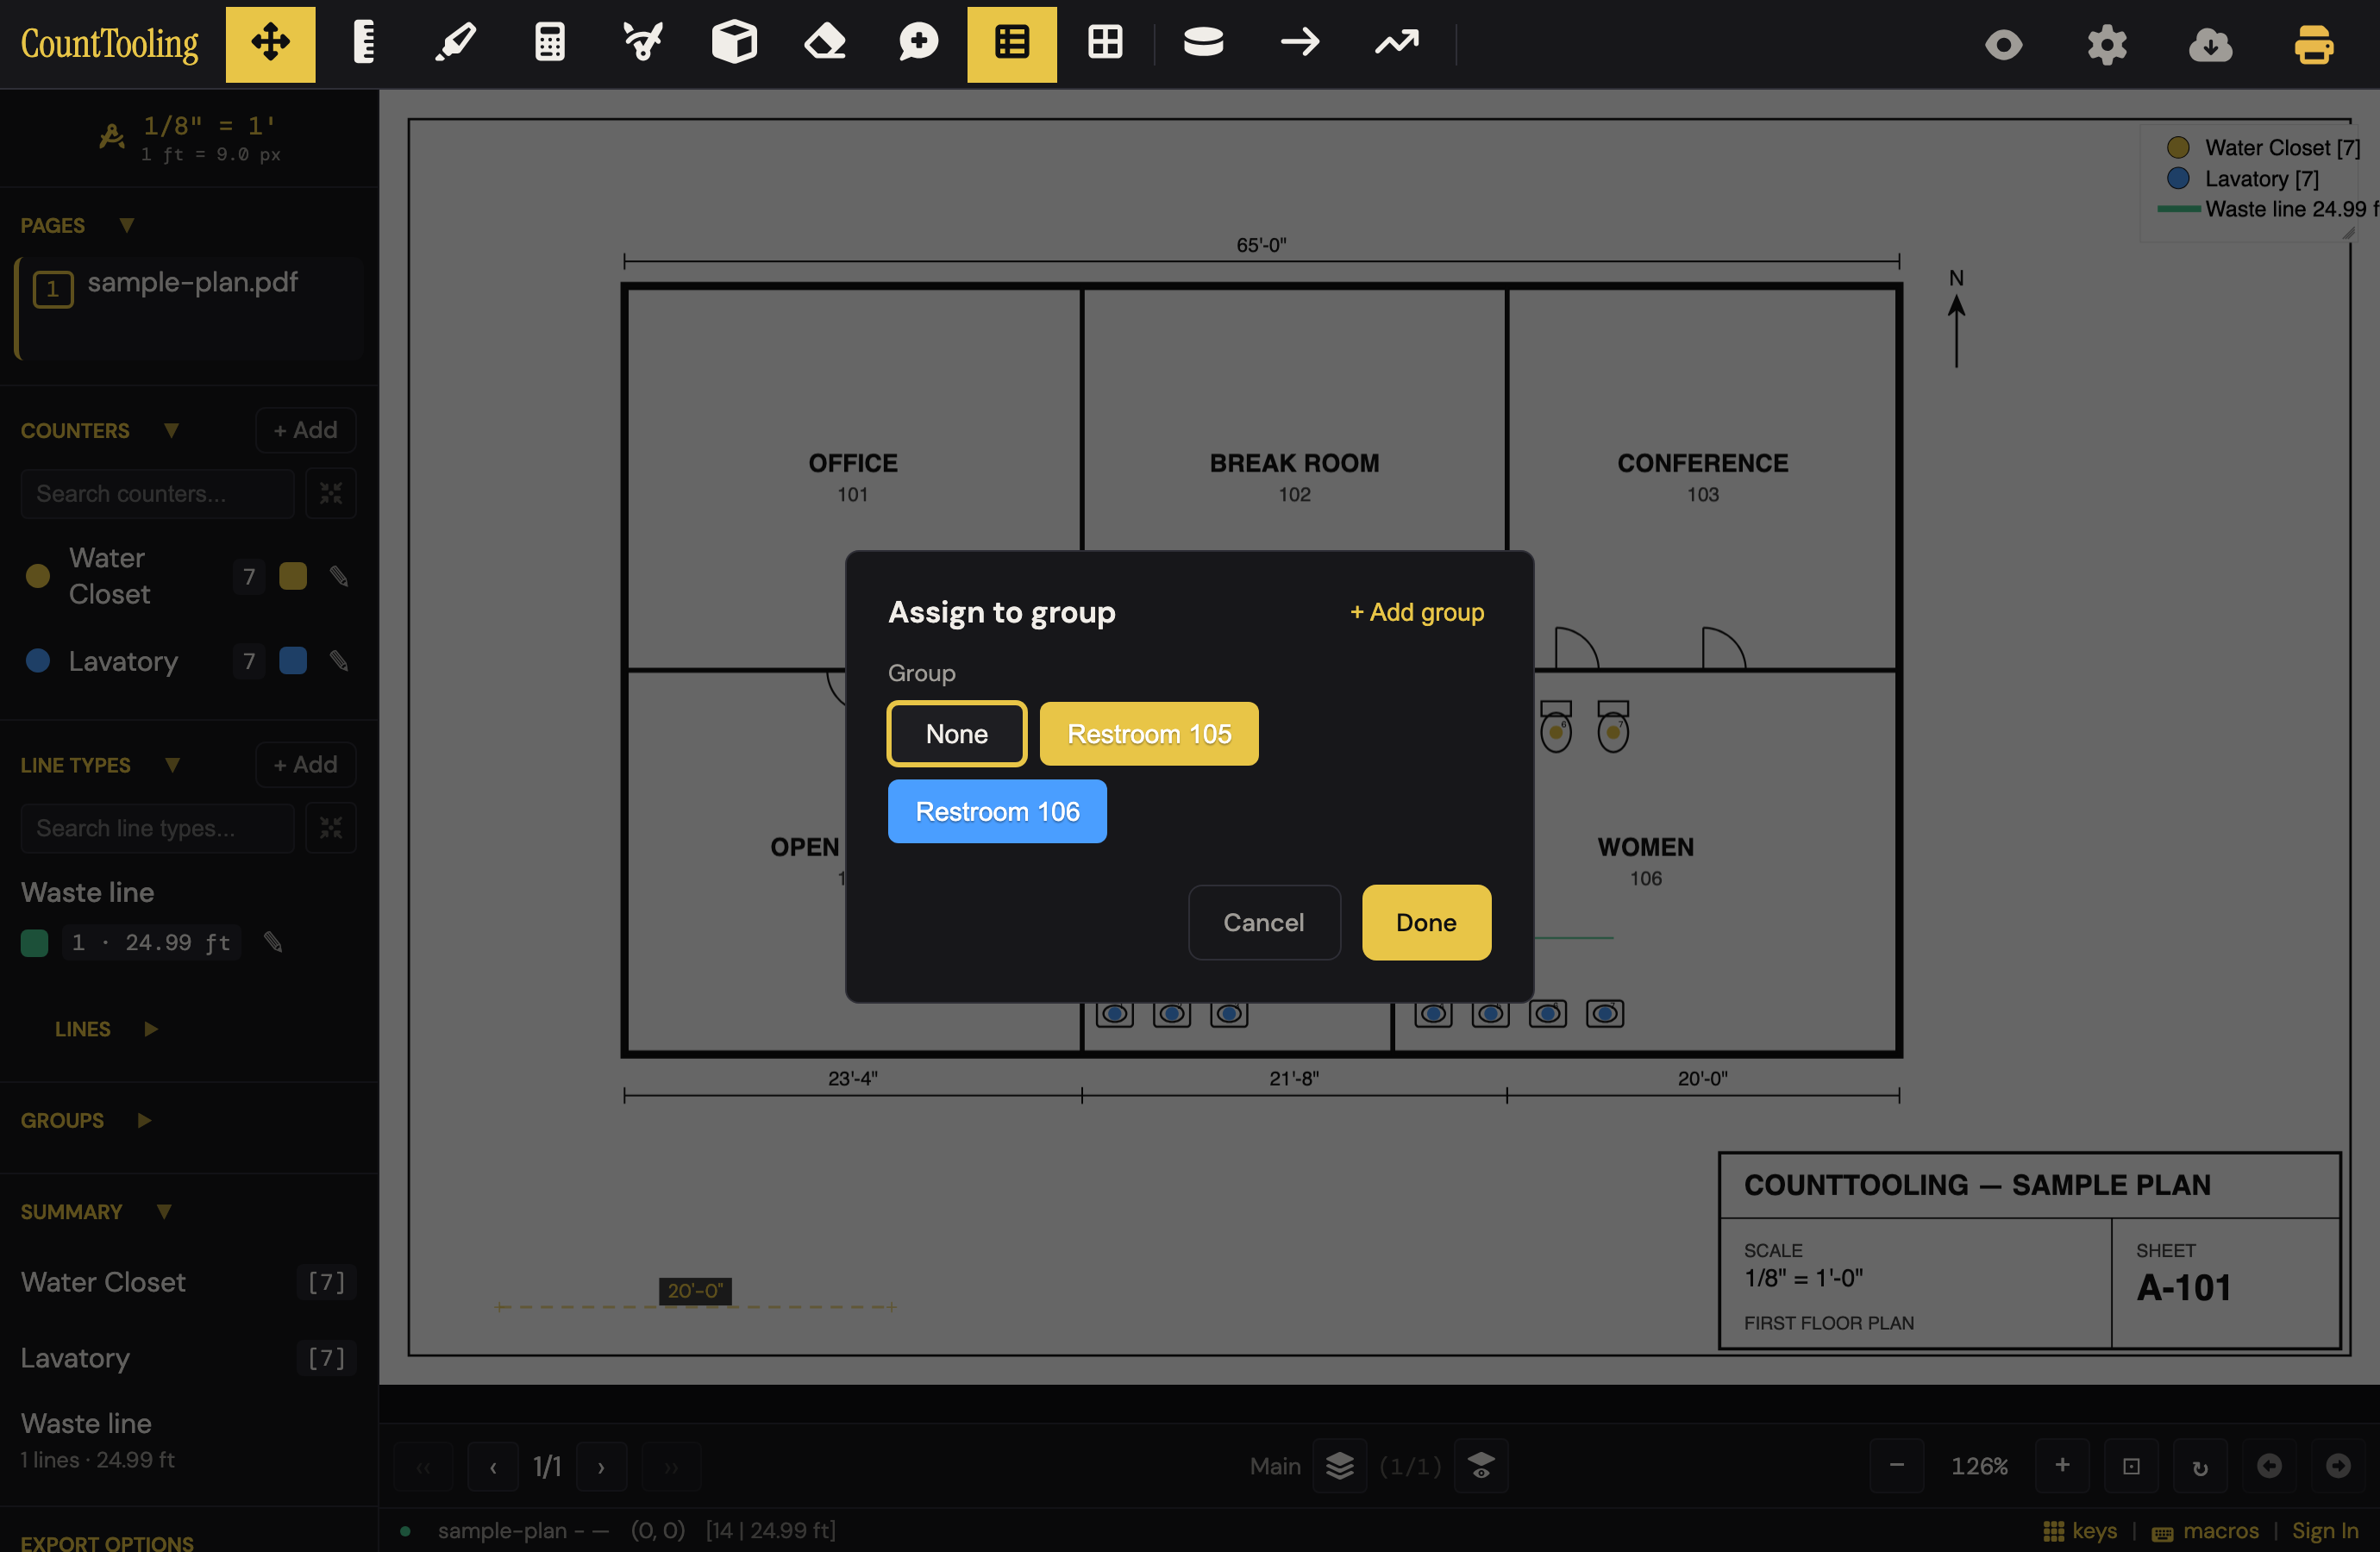The height and width of the screenshot is (1552, 2380).
Task: Select the 3D cube tool
Action: click(734, 44)
